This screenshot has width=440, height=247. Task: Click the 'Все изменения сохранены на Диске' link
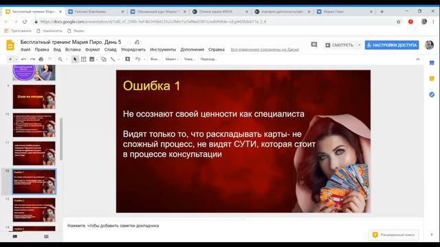pyautogui.click(x=265, y=49)
